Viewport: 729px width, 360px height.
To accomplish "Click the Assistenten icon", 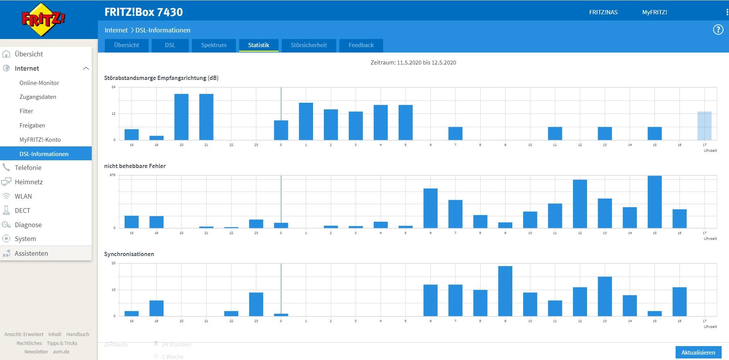I will [x=6, y=253].
